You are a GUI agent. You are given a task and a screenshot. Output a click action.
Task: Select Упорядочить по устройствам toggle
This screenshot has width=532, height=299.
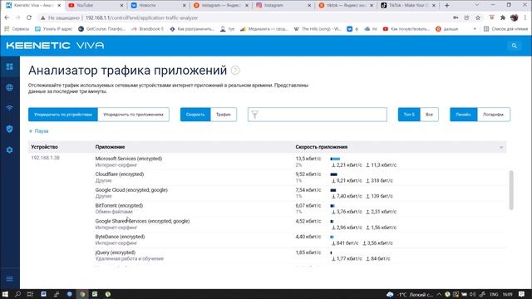click(63, 115)
